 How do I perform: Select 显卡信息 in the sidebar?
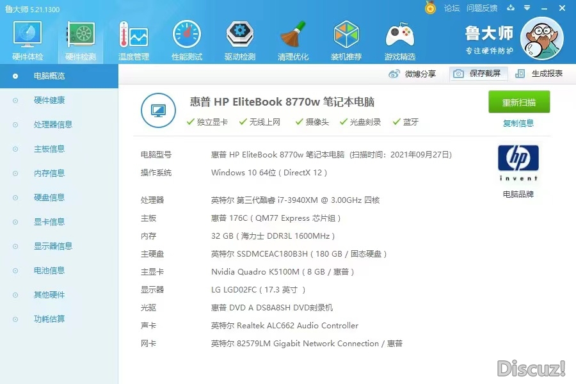tap(49, 222)
